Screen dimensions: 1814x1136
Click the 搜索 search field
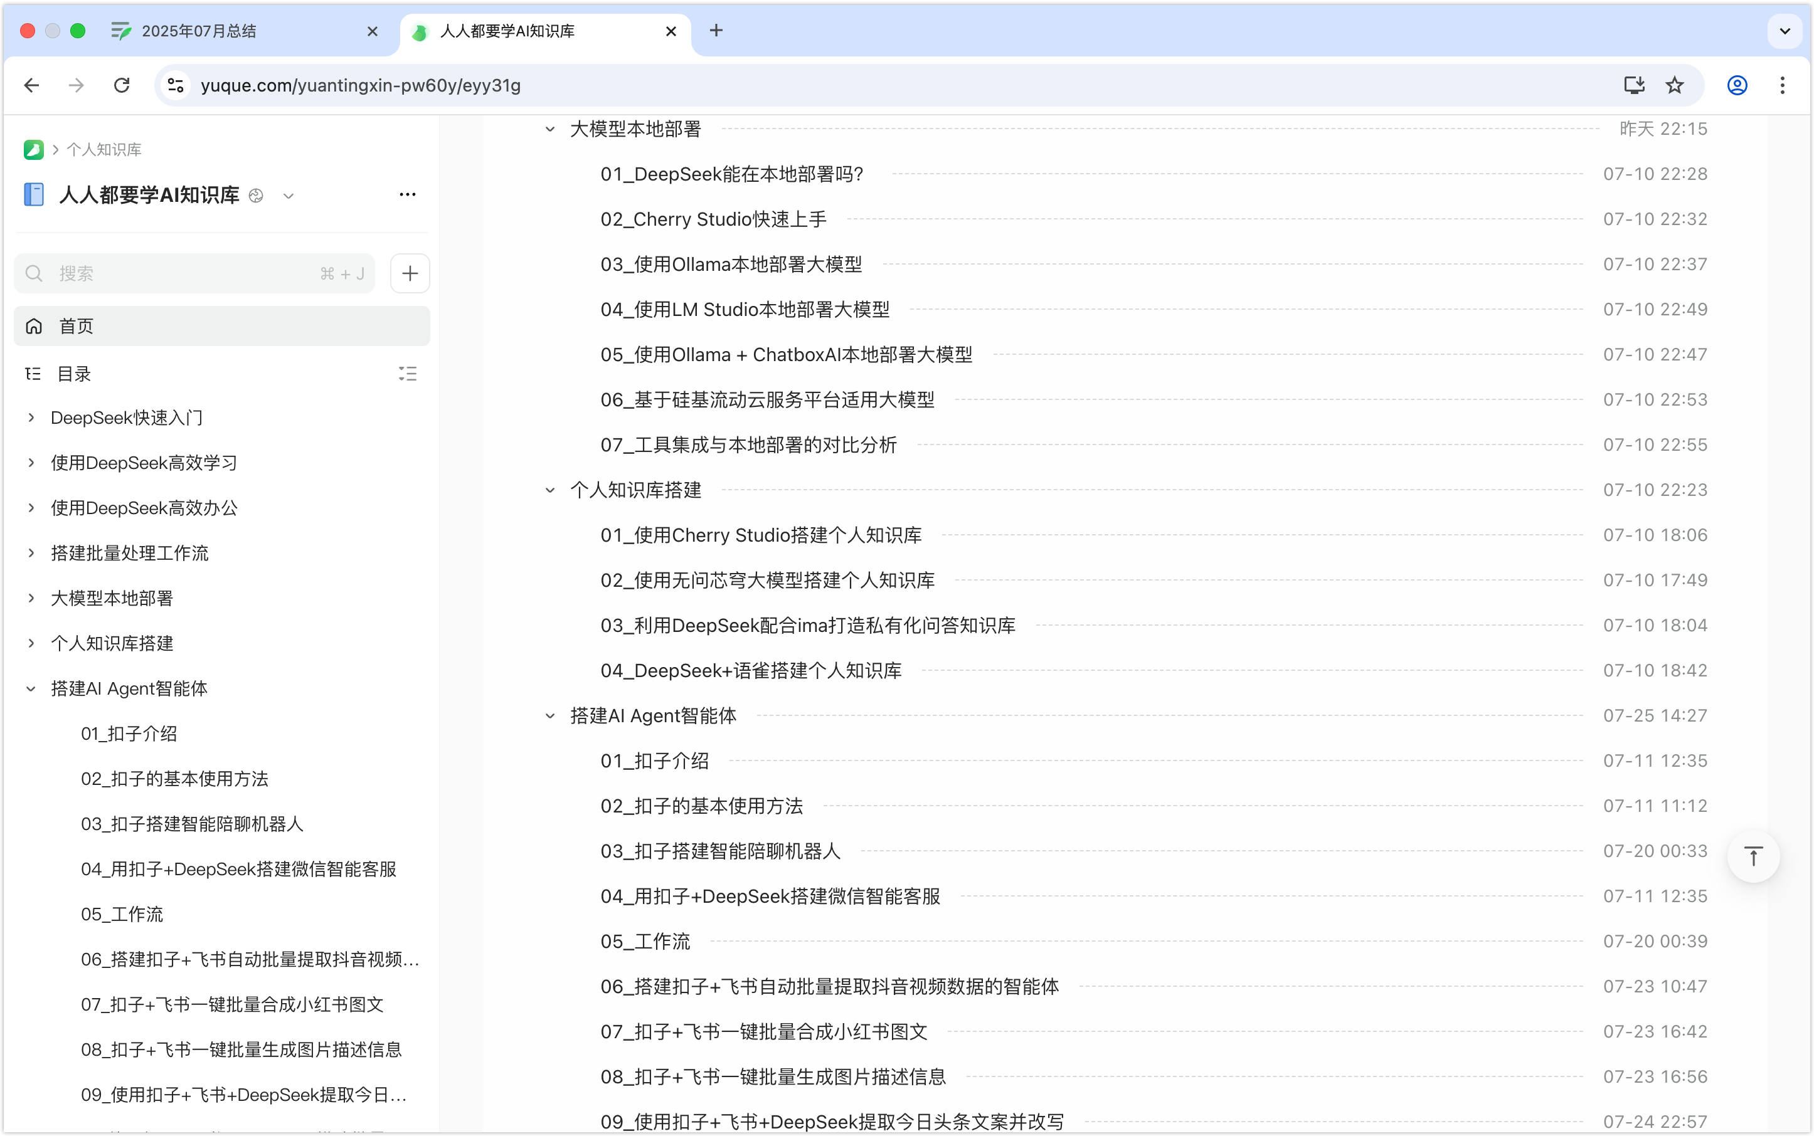coord(188,273)
